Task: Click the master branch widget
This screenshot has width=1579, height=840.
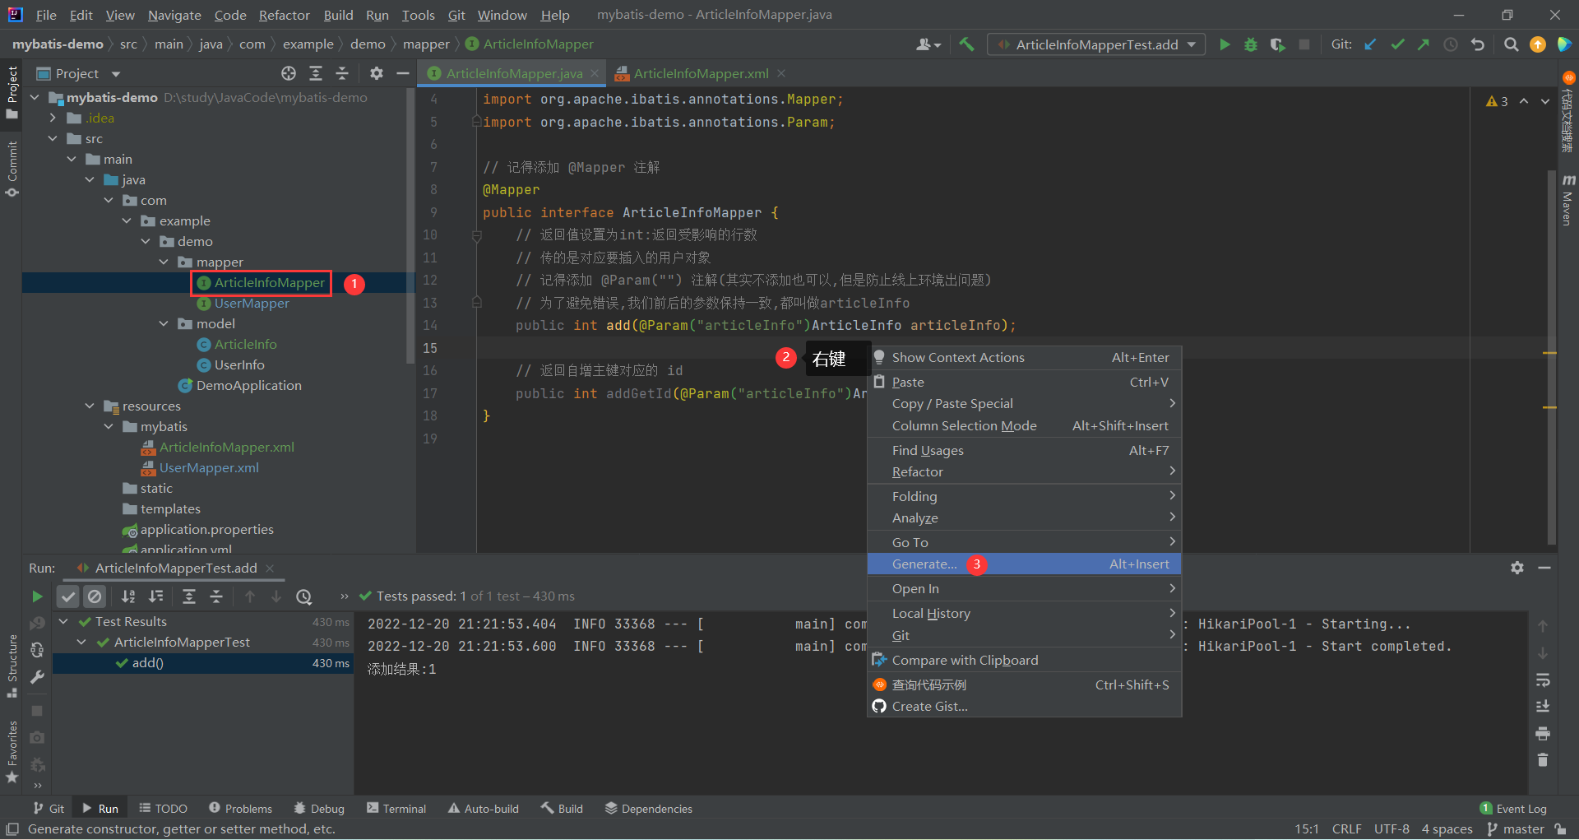Action: [1516, 828]
